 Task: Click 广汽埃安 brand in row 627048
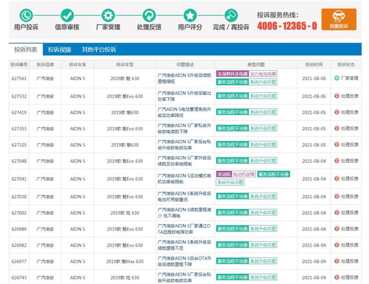click(45, 161)
